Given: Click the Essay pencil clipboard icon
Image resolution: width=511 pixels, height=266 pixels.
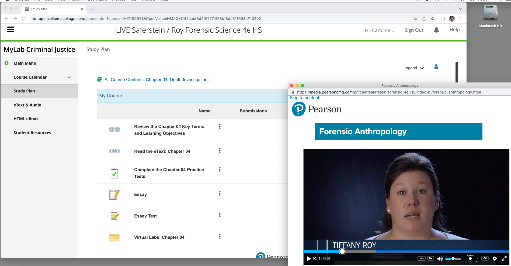Looking at the screenshot, I should point(114,194).
